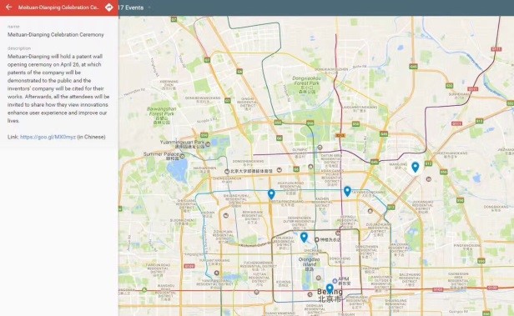
Task: Select the highlighted pin near Wangjing
Action: [x=415, y=167]
